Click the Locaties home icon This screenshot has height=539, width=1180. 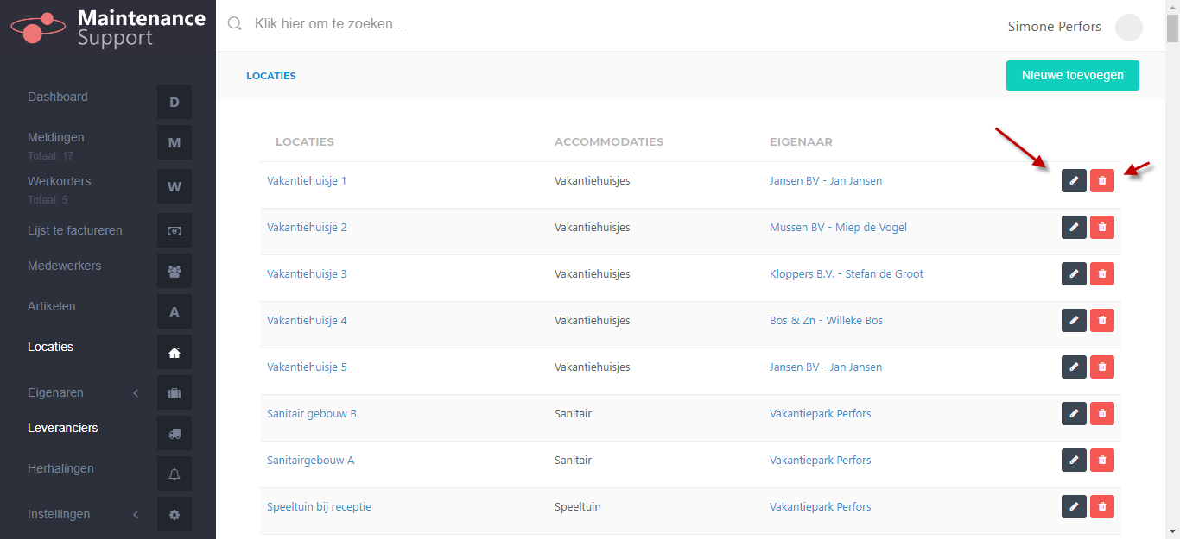tap(174, 352)
